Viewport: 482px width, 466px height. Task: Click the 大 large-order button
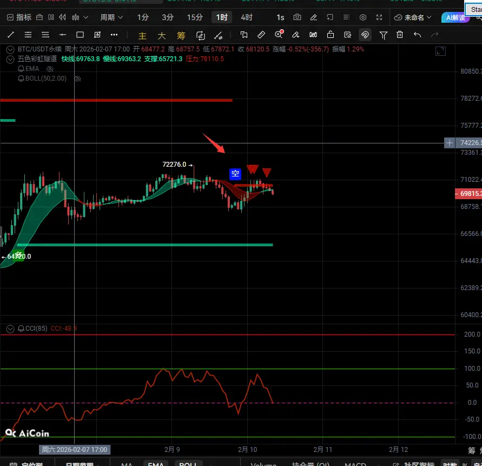point(161,36)
